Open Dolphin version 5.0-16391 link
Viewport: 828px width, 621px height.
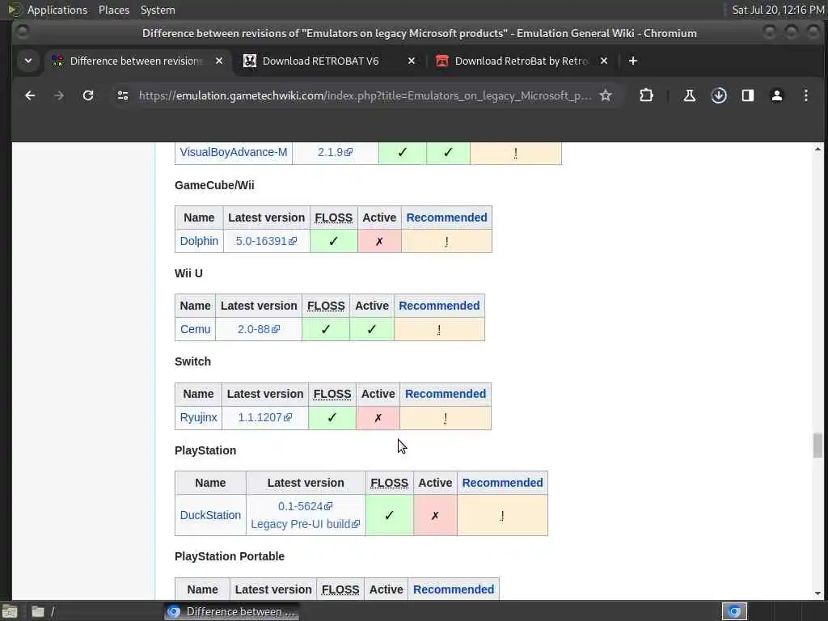point(266,241)
